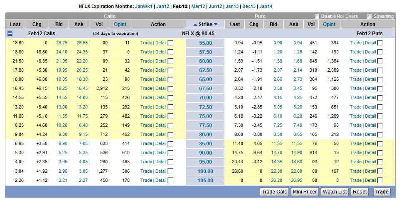Click call ask 5.35 for 90.00 strike

[83, 152]
